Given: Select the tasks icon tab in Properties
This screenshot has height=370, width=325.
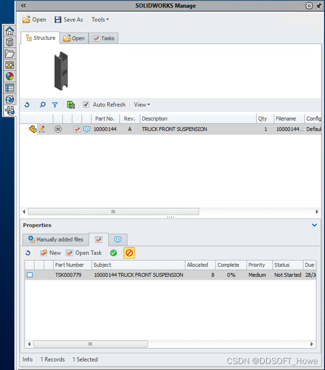Looking at the screenshot, I should 99,240.
